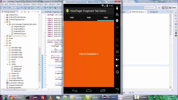Select MainActivity.java in Package Explorer
The height and width of the screenshot is (100, 178).
pos(20,34)
